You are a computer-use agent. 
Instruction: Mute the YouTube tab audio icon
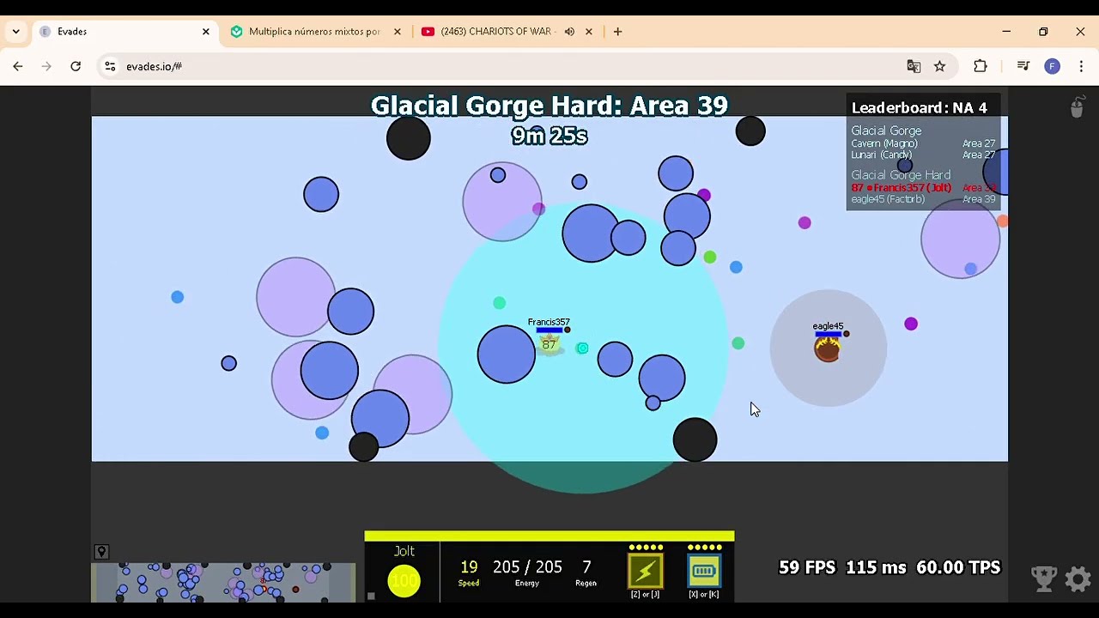(569, 32)
